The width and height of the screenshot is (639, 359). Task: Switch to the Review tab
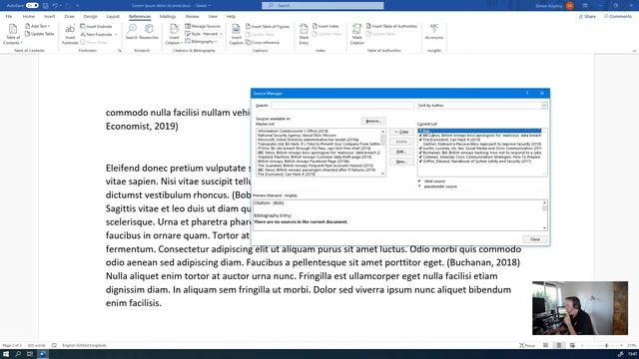coord(192,16)
